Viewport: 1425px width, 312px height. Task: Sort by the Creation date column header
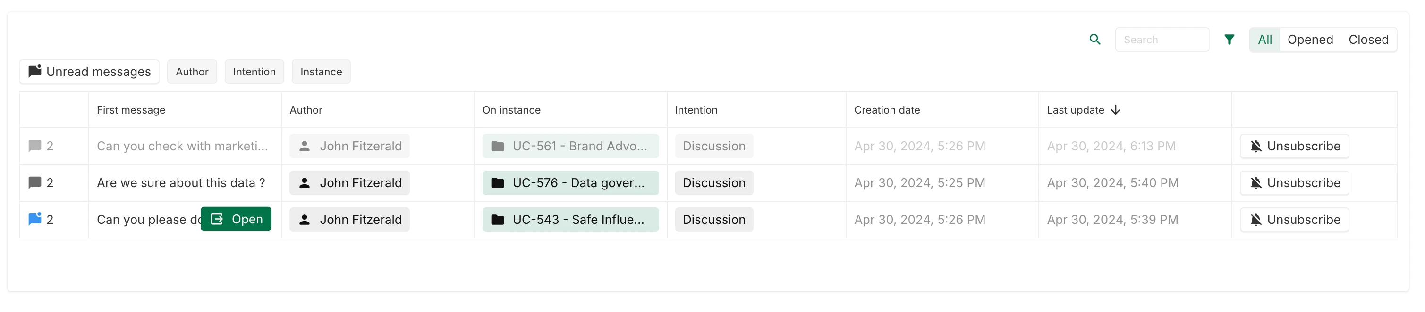click(x=887, y=110)
